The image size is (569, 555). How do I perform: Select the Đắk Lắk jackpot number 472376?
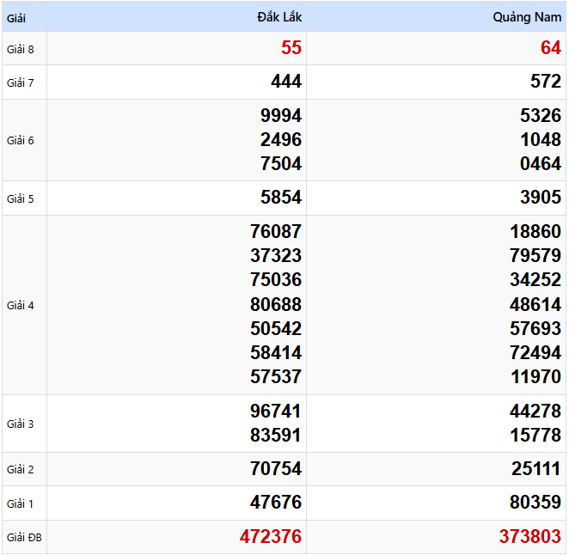click(271, 537)
